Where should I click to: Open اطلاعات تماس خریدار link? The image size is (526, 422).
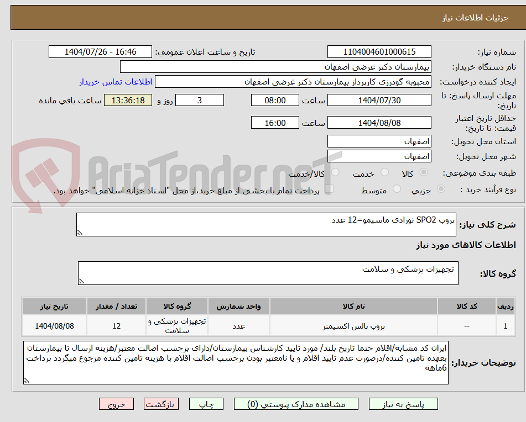click(x=116, y=82)
